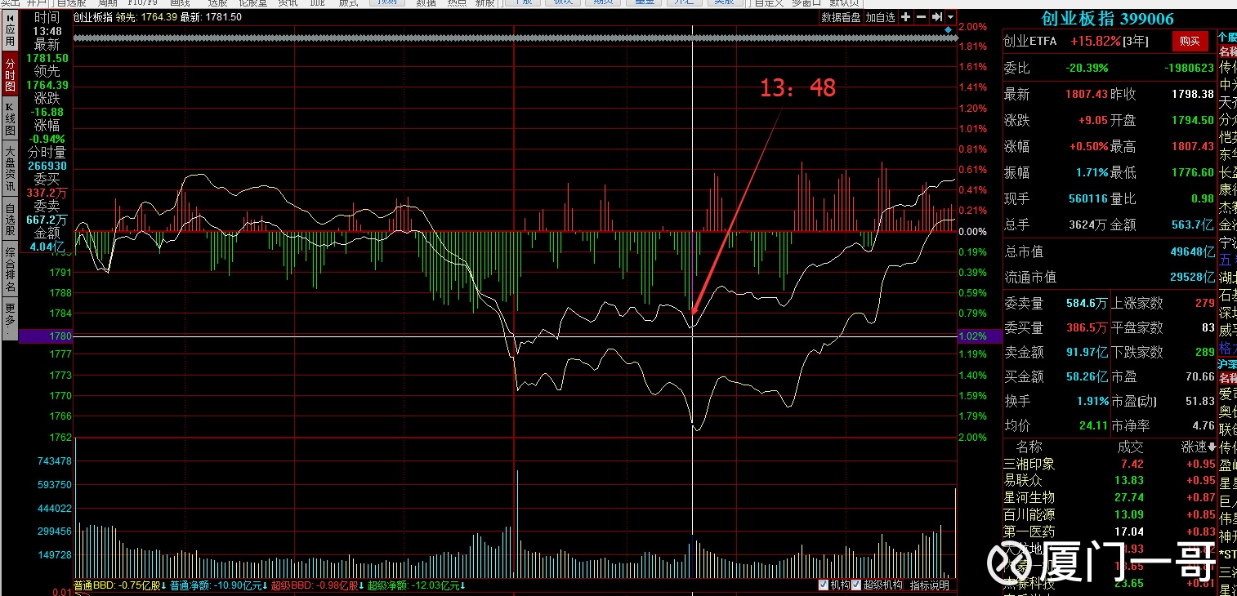Select 三湘印象 row in list

[x=1109, y=464]
